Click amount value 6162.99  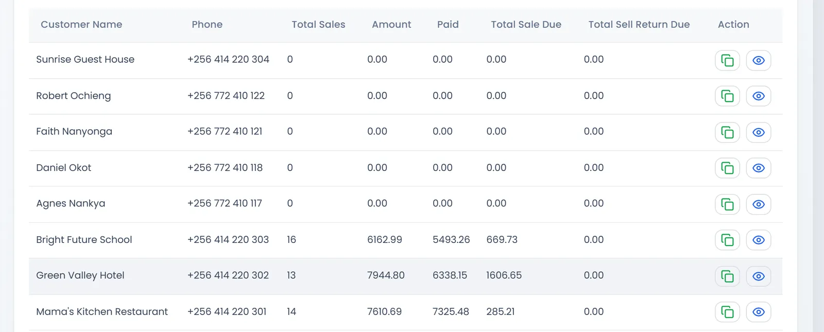(x=385, y=240)
